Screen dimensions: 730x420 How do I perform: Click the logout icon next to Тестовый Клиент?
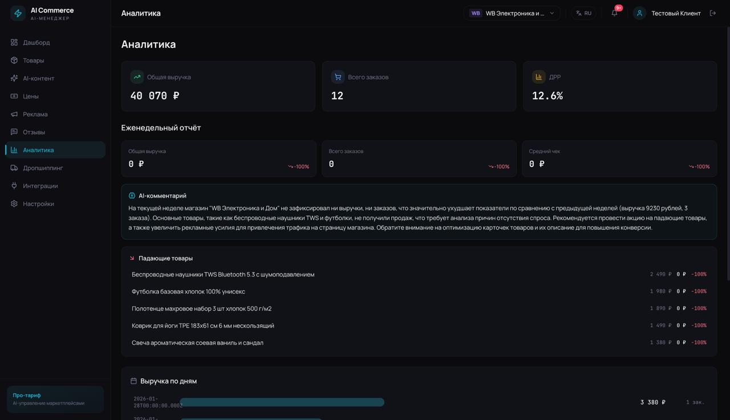(x=712, y=13)
